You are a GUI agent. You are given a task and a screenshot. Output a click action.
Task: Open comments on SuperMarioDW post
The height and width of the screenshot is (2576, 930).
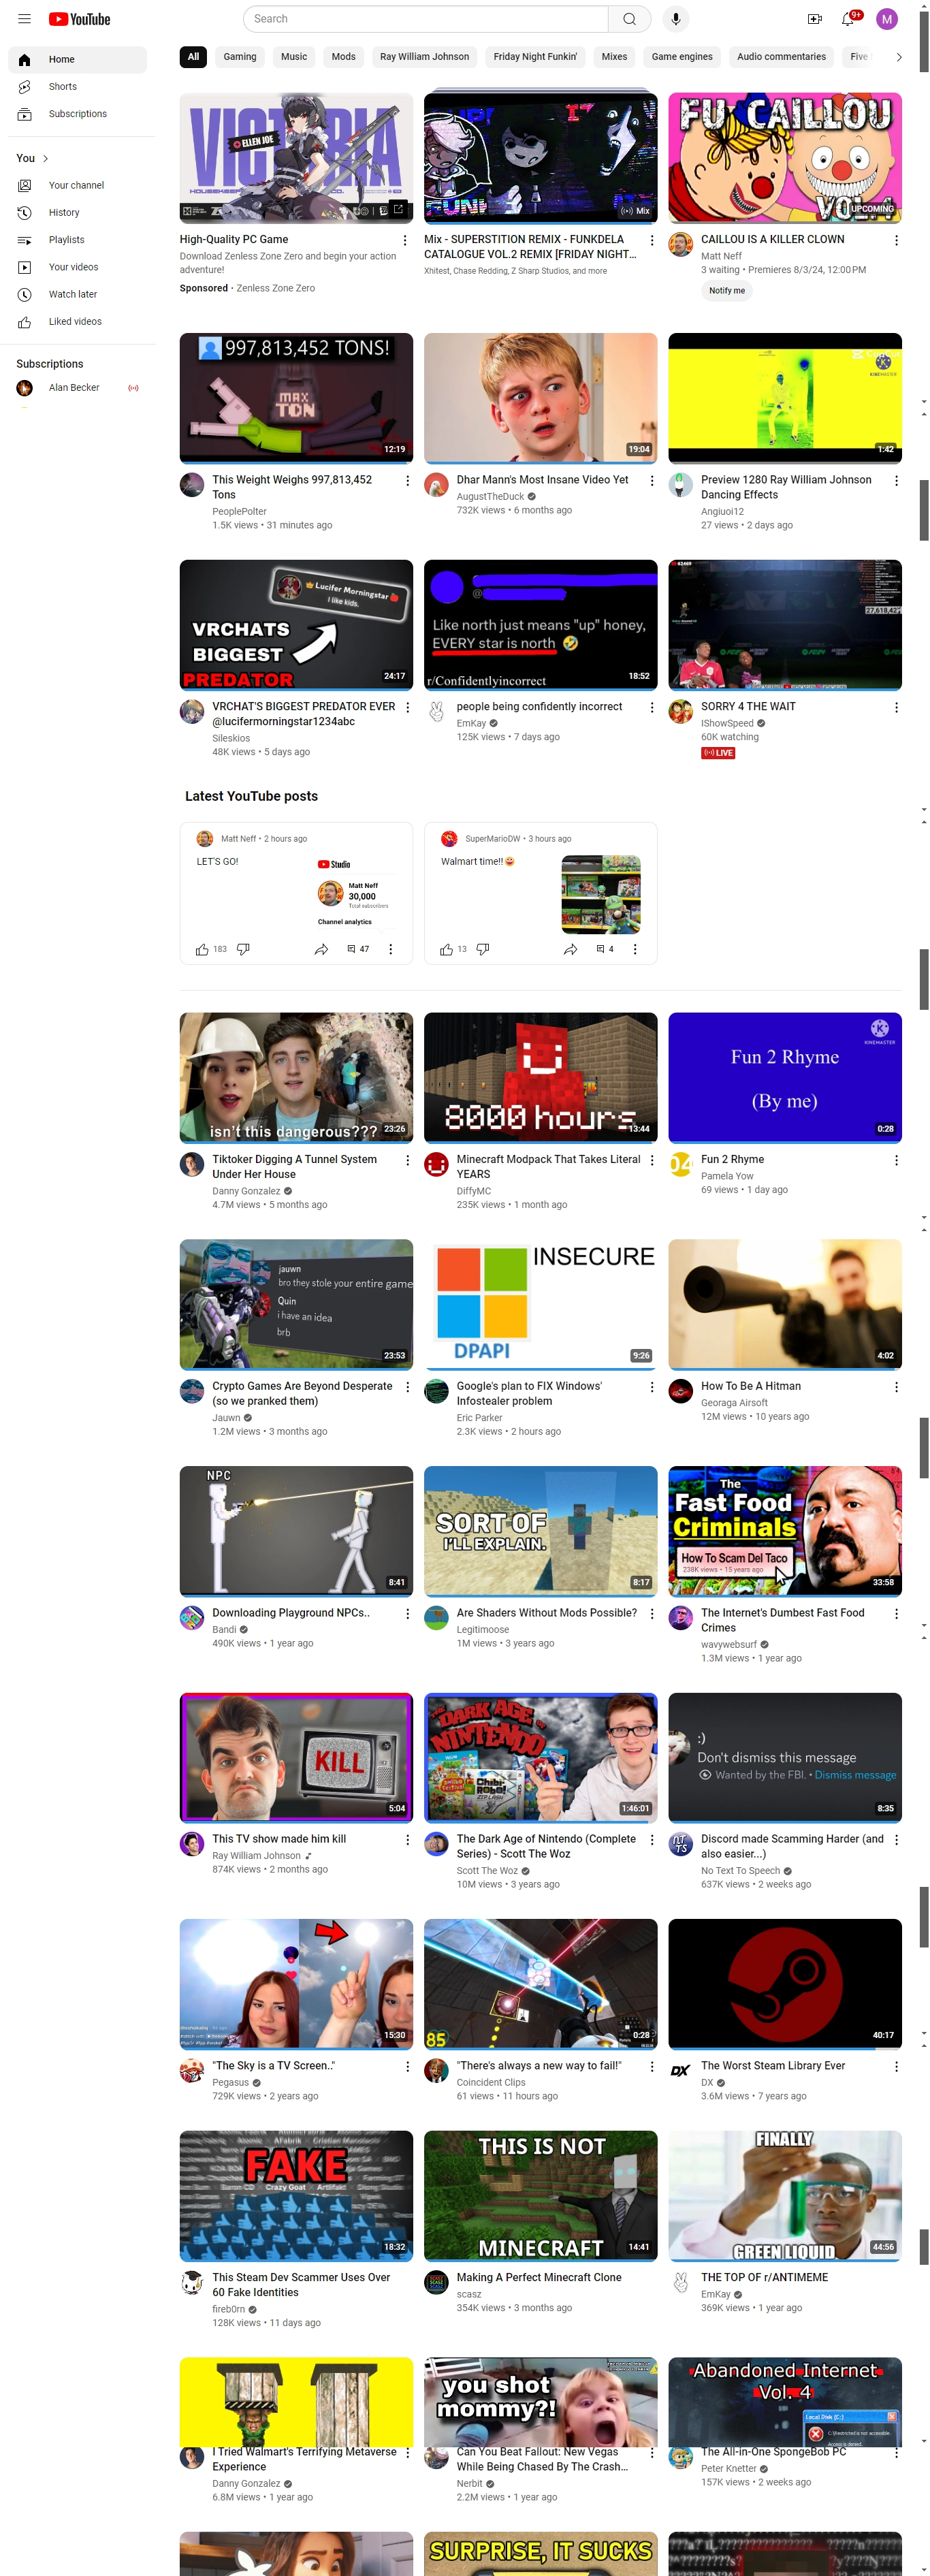coord(604,949)
